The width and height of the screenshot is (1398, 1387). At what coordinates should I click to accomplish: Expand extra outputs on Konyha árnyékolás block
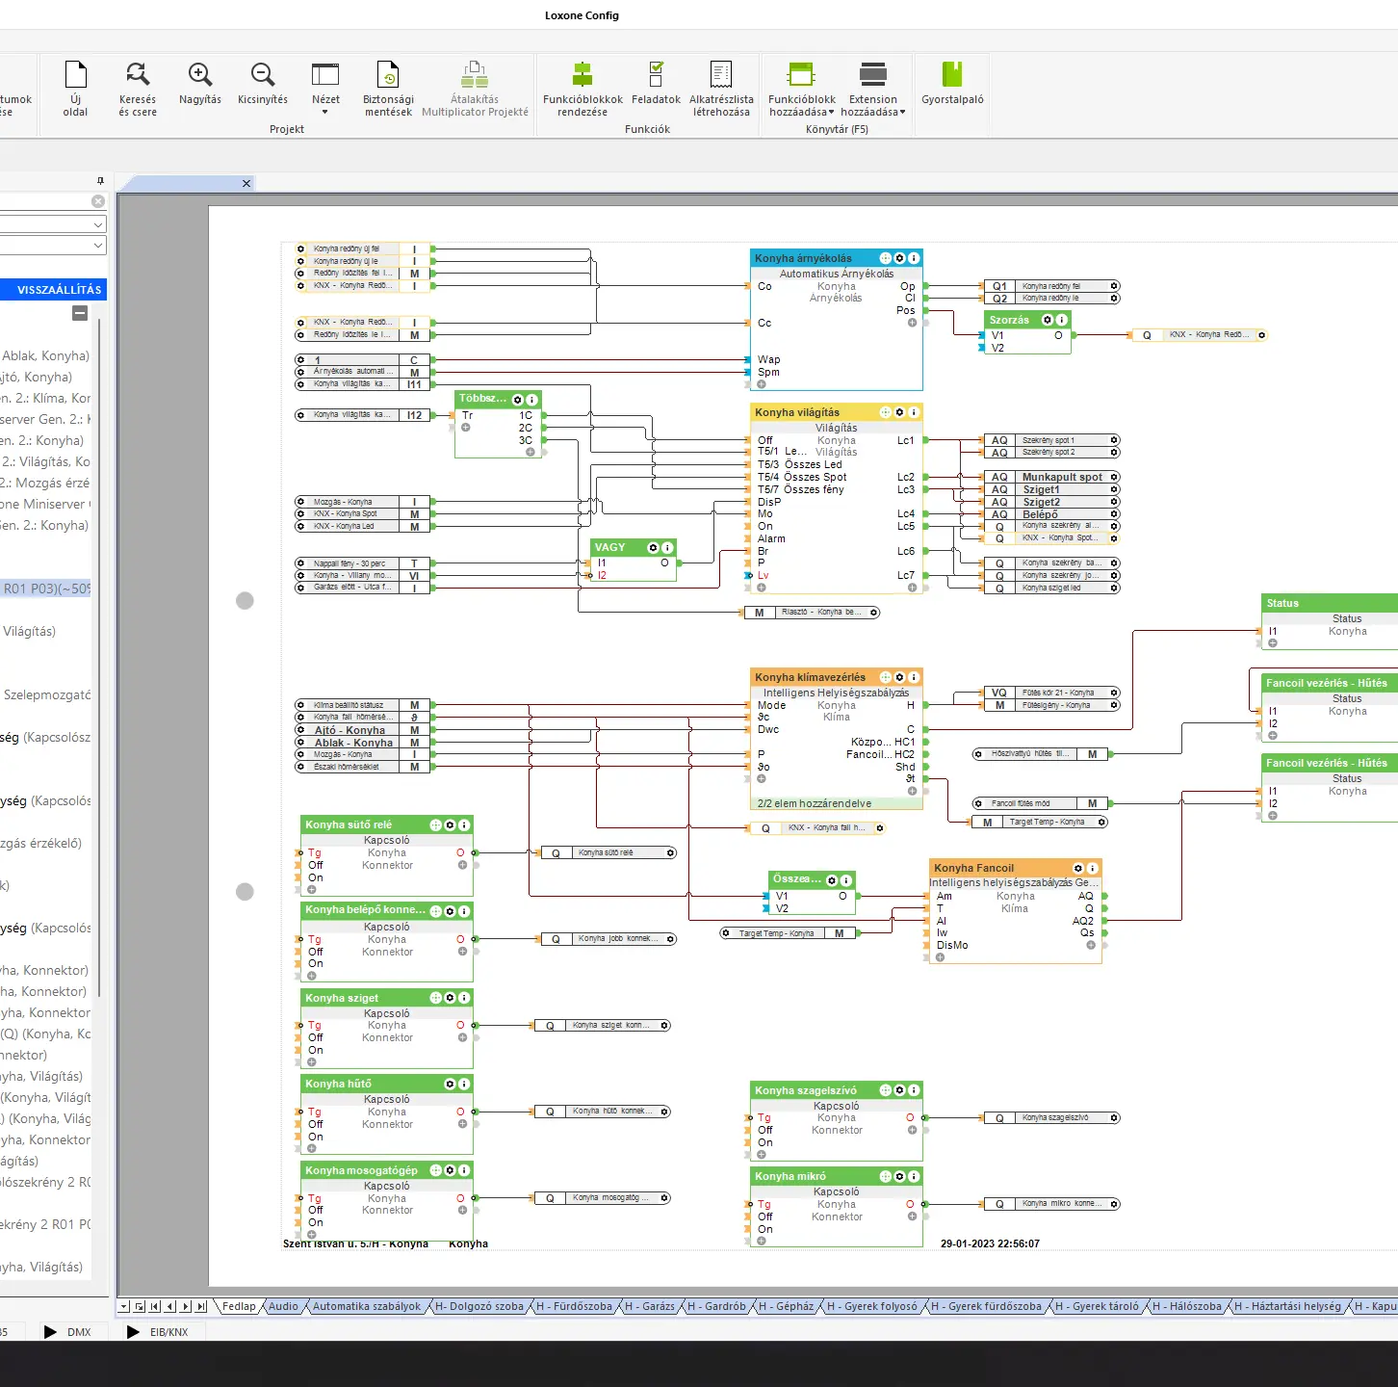[912, 323]
